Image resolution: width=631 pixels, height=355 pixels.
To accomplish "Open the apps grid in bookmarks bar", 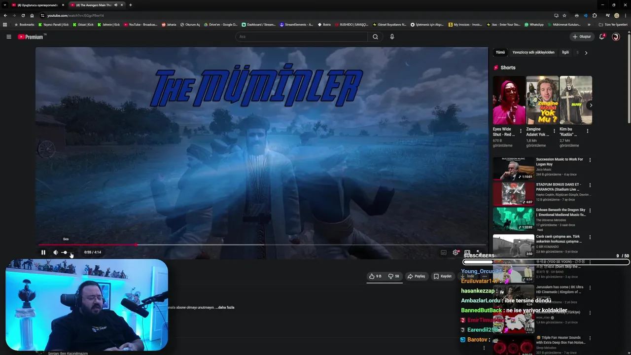I will click(5, 24).
